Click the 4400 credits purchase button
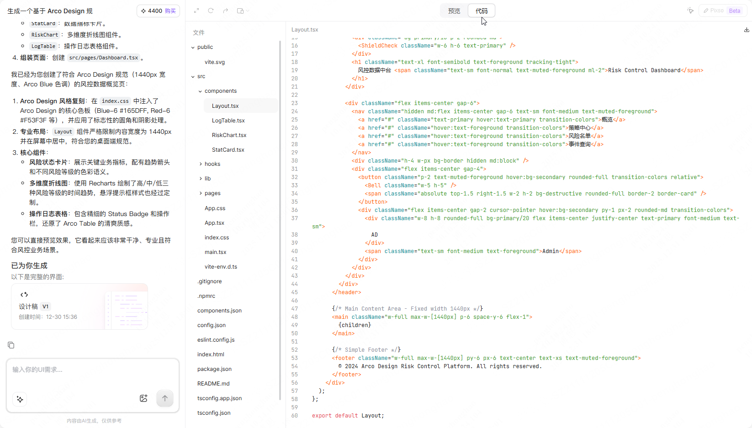Viewport: 752px width, 428px height. [x=158, y=11]
